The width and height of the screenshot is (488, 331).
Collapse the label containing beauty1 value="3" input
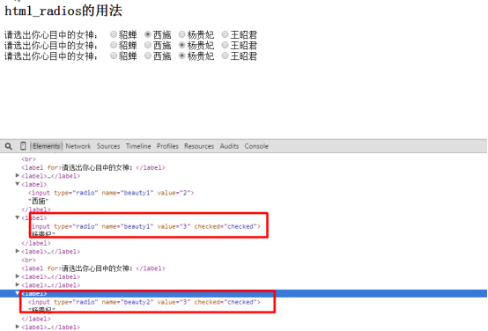pos(18,217)
